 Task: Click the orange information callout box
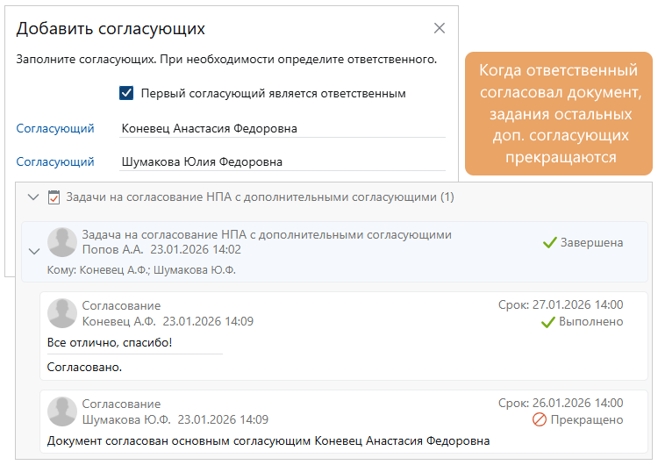pos(560,113)
